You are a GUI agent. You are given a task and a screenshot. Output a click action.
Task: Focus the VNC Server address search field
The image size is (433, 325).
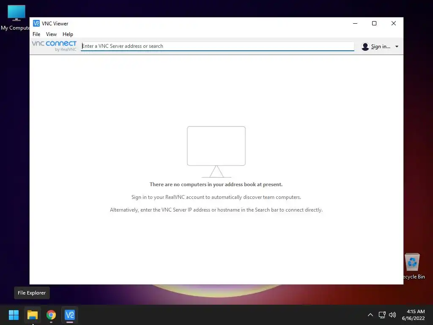tap(217, 46)
